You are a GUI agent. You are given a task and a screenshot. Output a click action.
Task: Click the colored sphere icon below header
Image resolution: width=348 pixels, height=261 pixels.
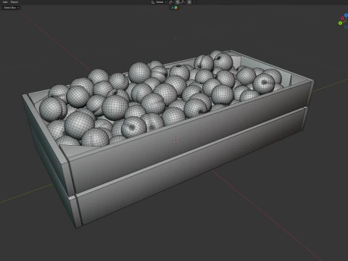click(176, 8)
